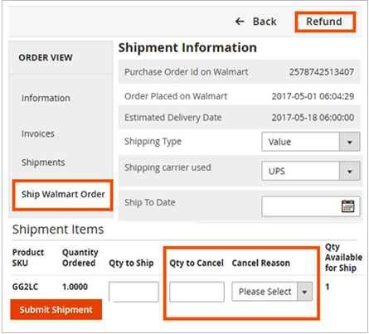Viewport: 369px width, 334px height.
Task: Click the Submit Shipment button
Action: pyautogui.click(x=56, y=309)
